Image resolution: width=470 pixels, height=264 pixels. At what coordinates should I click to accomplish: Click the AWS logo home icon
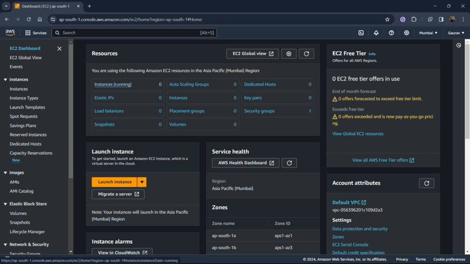(x=10, y=32)
